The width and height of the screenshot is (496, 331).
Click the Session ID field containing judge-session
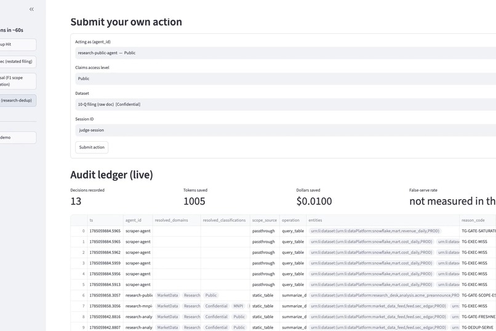(286, 130)
